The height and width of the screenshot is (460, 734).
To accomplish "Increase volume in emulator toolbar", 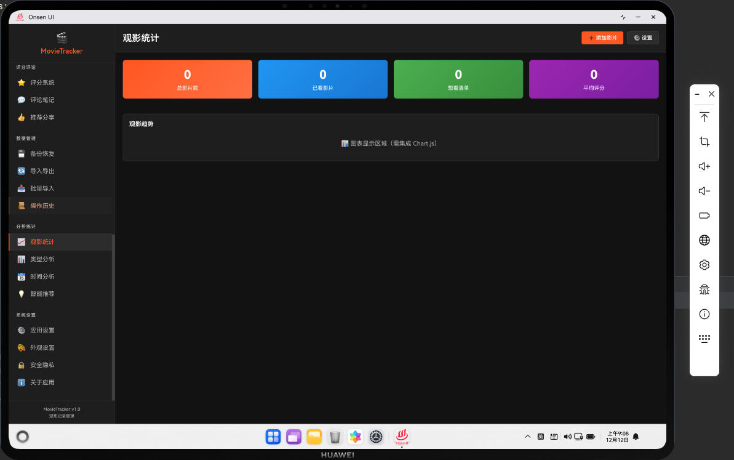I will tap(704, 166).
